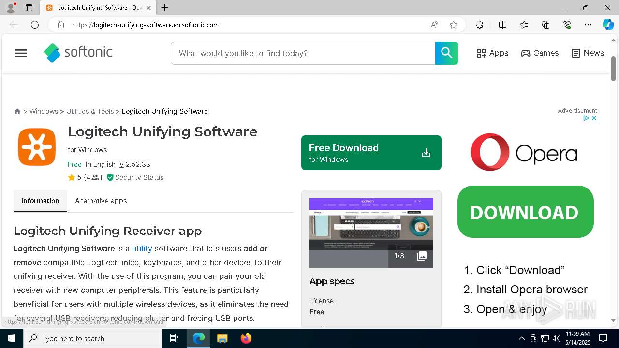This screenshot has width=619, height=348.
Task: Open the notification center icon
Action: [x=603, y=338]
